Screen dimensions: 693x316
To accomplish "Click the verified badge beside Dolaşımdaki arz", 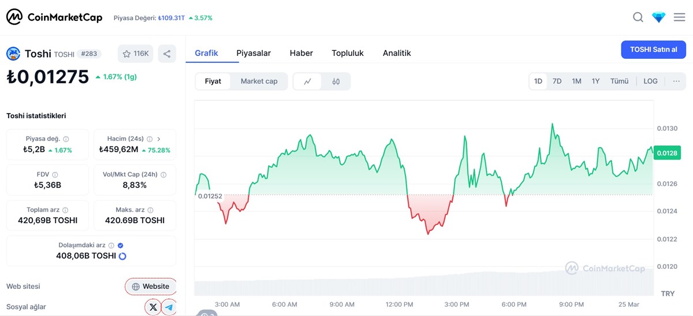I will [121, 245].
